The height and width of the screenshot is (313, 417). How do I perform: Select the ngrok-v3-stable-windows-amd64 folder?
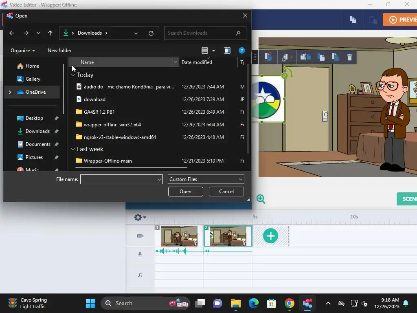120,137
